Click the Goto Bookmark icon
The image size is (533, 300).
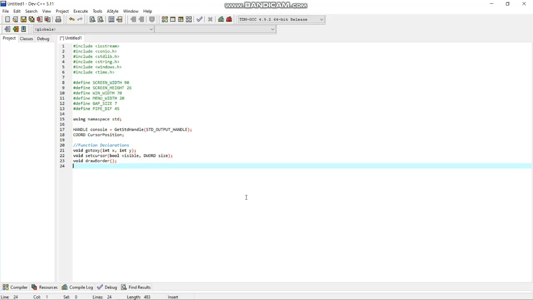click(24, 29)
